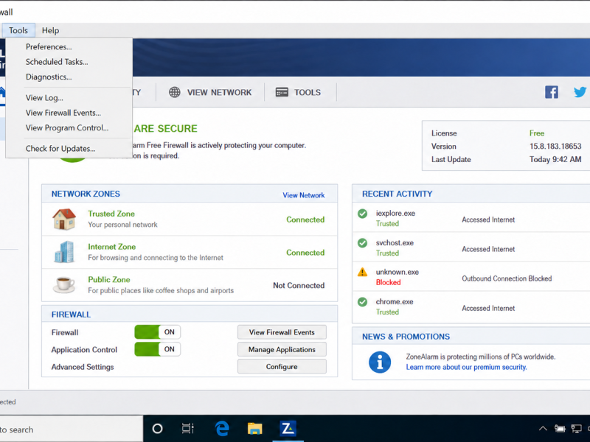Toggle the Application Control ON switch
The image size is (590, 442).
click(x=158, y=349)
